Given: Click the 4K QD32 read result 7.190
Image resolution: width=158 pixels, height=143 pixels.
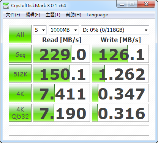Looking at the screenshot, I should pyautogui.click(x=62, y=113).
